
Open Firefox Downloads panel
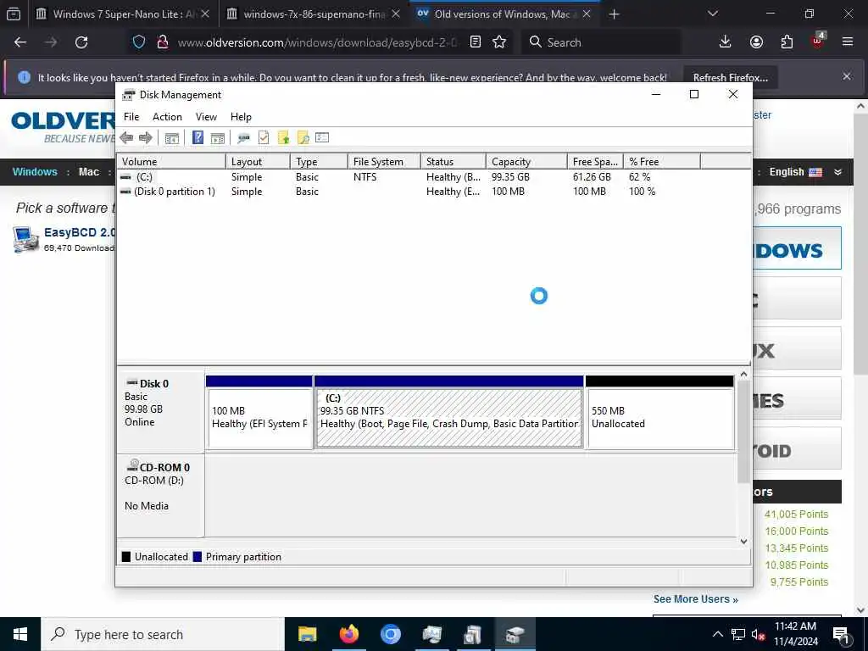click(726, 42)
